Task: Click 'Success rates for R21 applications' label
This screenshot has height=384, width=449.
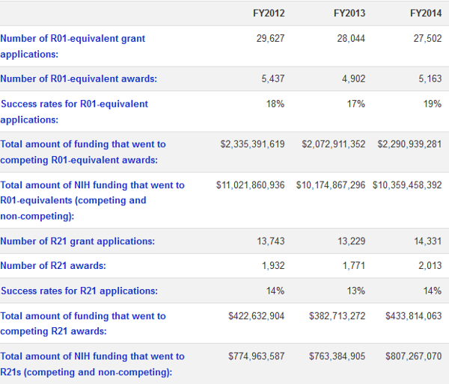Action: tap(79, 291)
